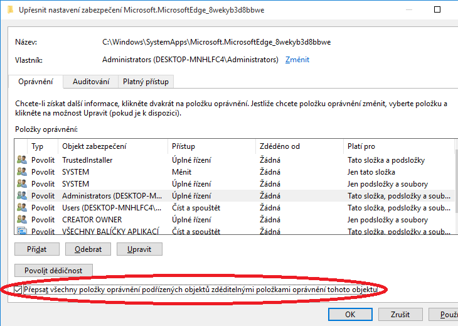
Task: Click 'Žádná' in the Administrators row
Action: tap(270, 195)
